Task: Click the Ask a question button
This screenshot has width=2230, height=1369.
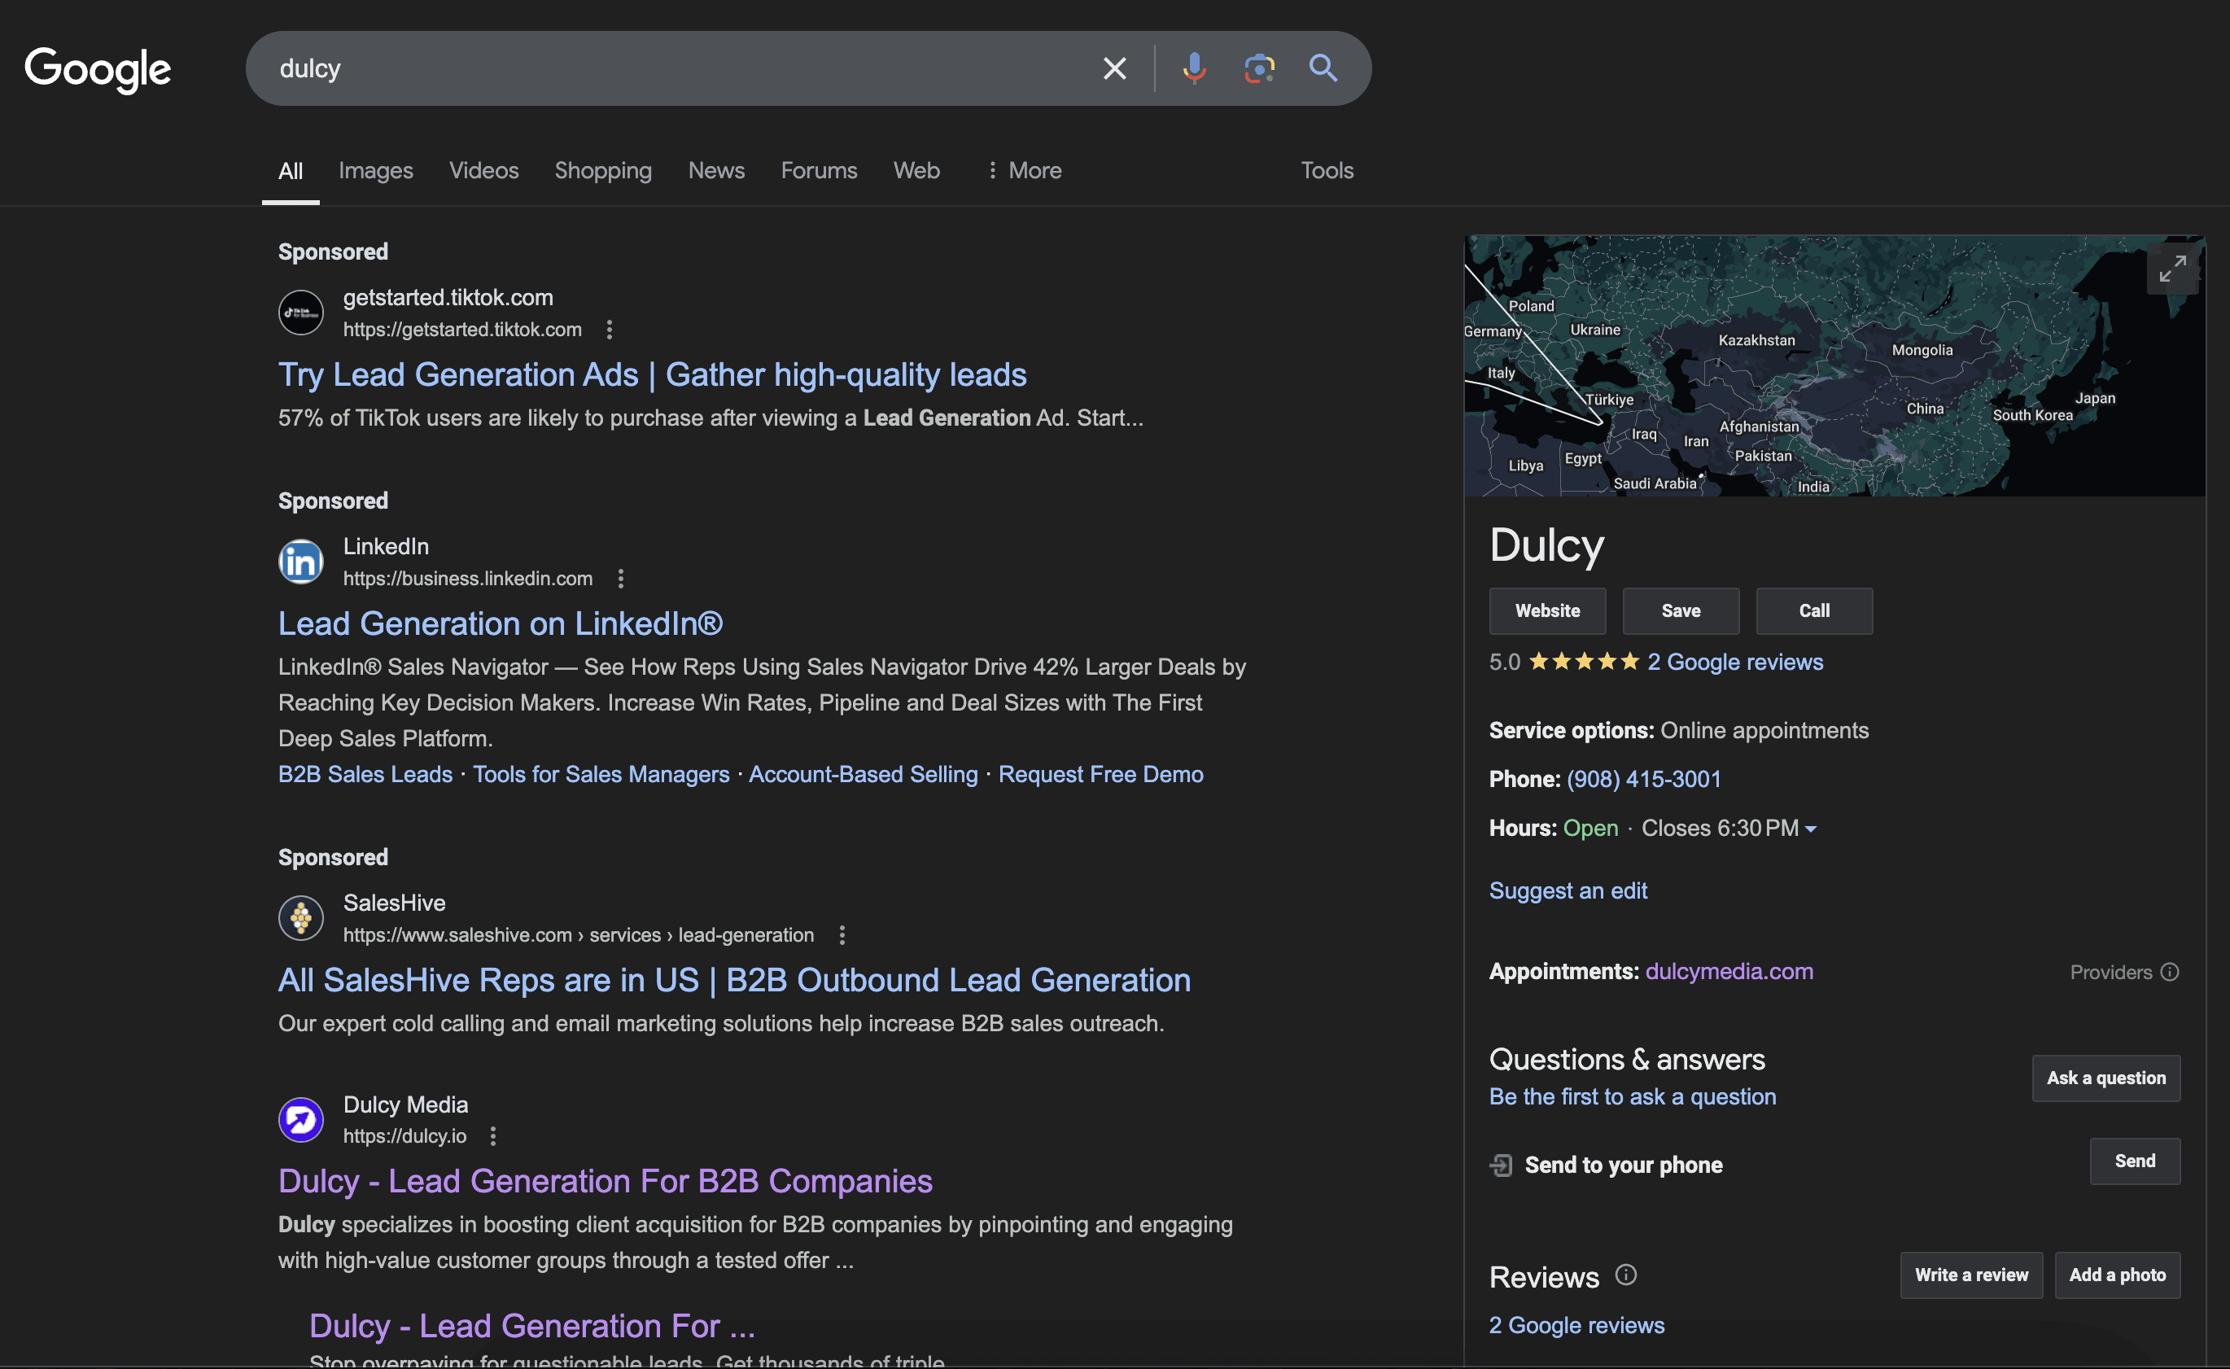Action: coord(2106,1078)
